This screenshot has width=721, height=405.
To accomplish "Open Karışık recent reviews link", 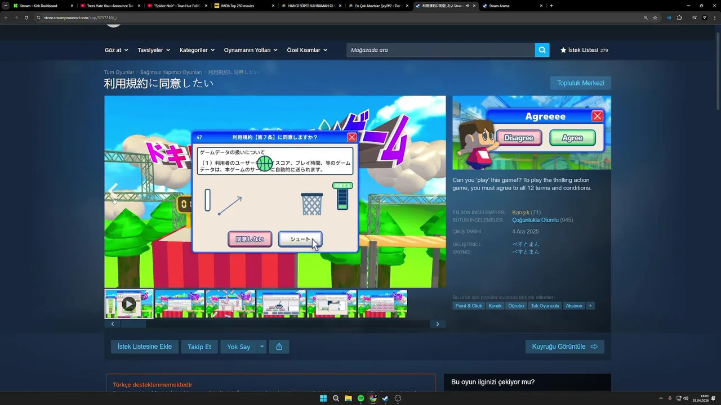I will click(520, 213).
